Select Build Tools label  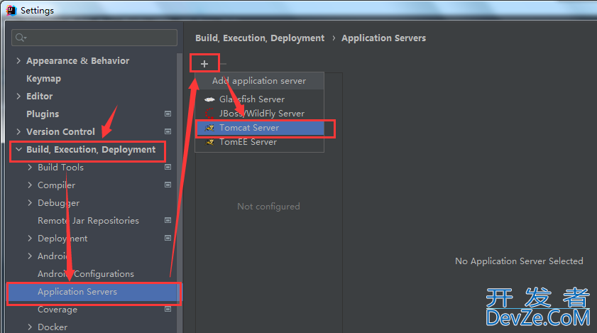click(x=60, y=168)
